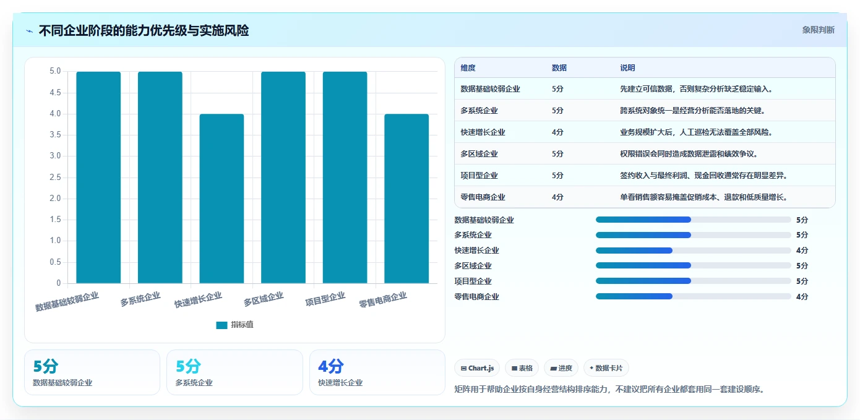
Task: Click the 维度 column header in the table
Action: 468,68
